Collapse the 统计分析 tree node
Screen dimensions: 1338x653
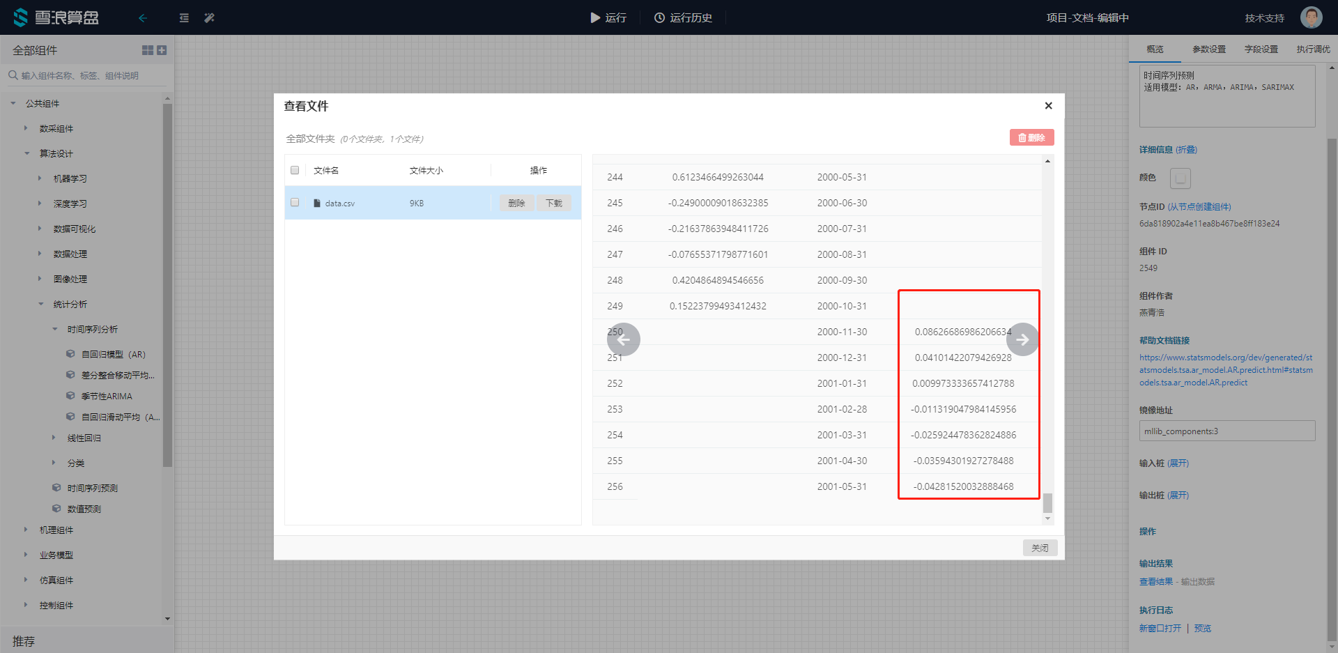[40, 304]
